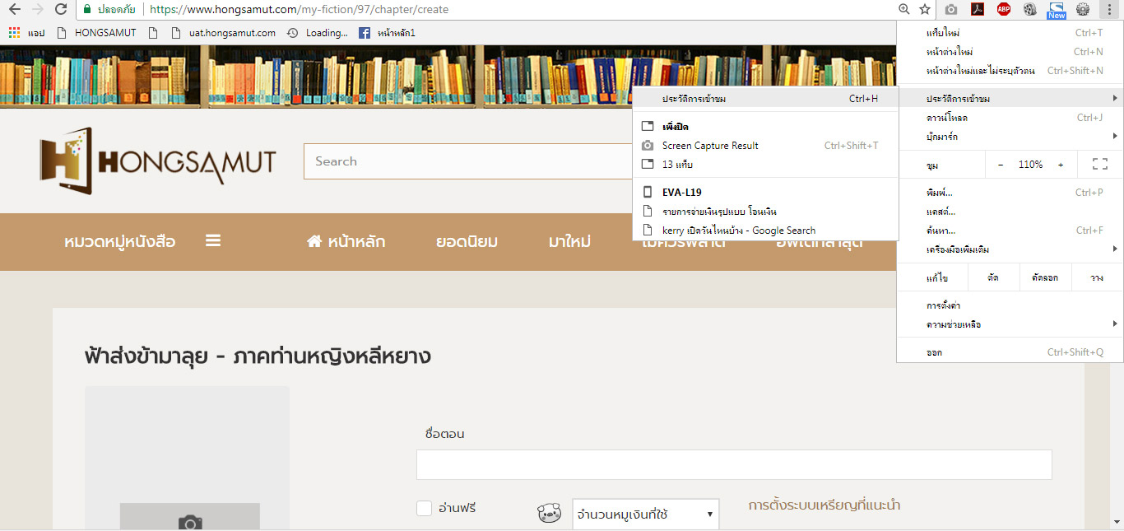
Task: Click the ชื่อตอน chapter name input field
Action: pos(733,465)
